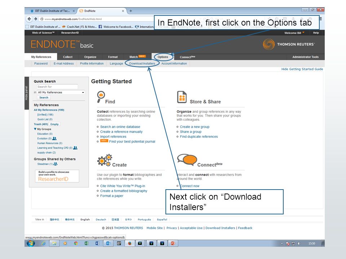Click the browser address bar URL
The height and width of the screenshot is (259, 346).
coord(73,19)
